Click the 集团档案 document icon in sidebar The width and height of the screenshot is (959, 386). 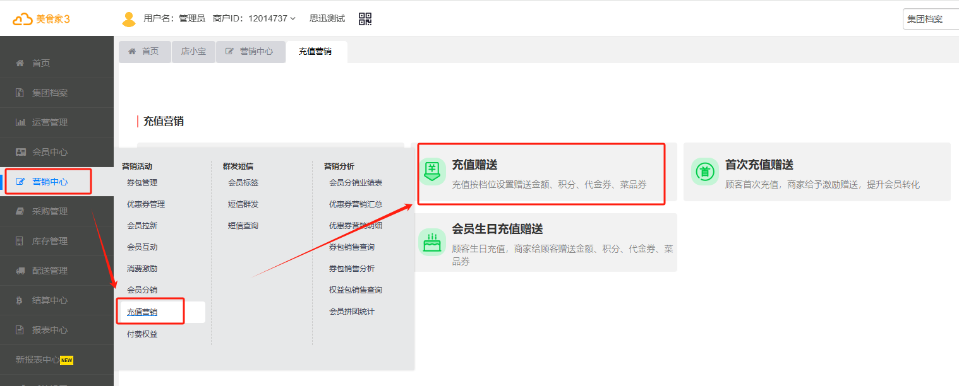(x=20, y=93)
